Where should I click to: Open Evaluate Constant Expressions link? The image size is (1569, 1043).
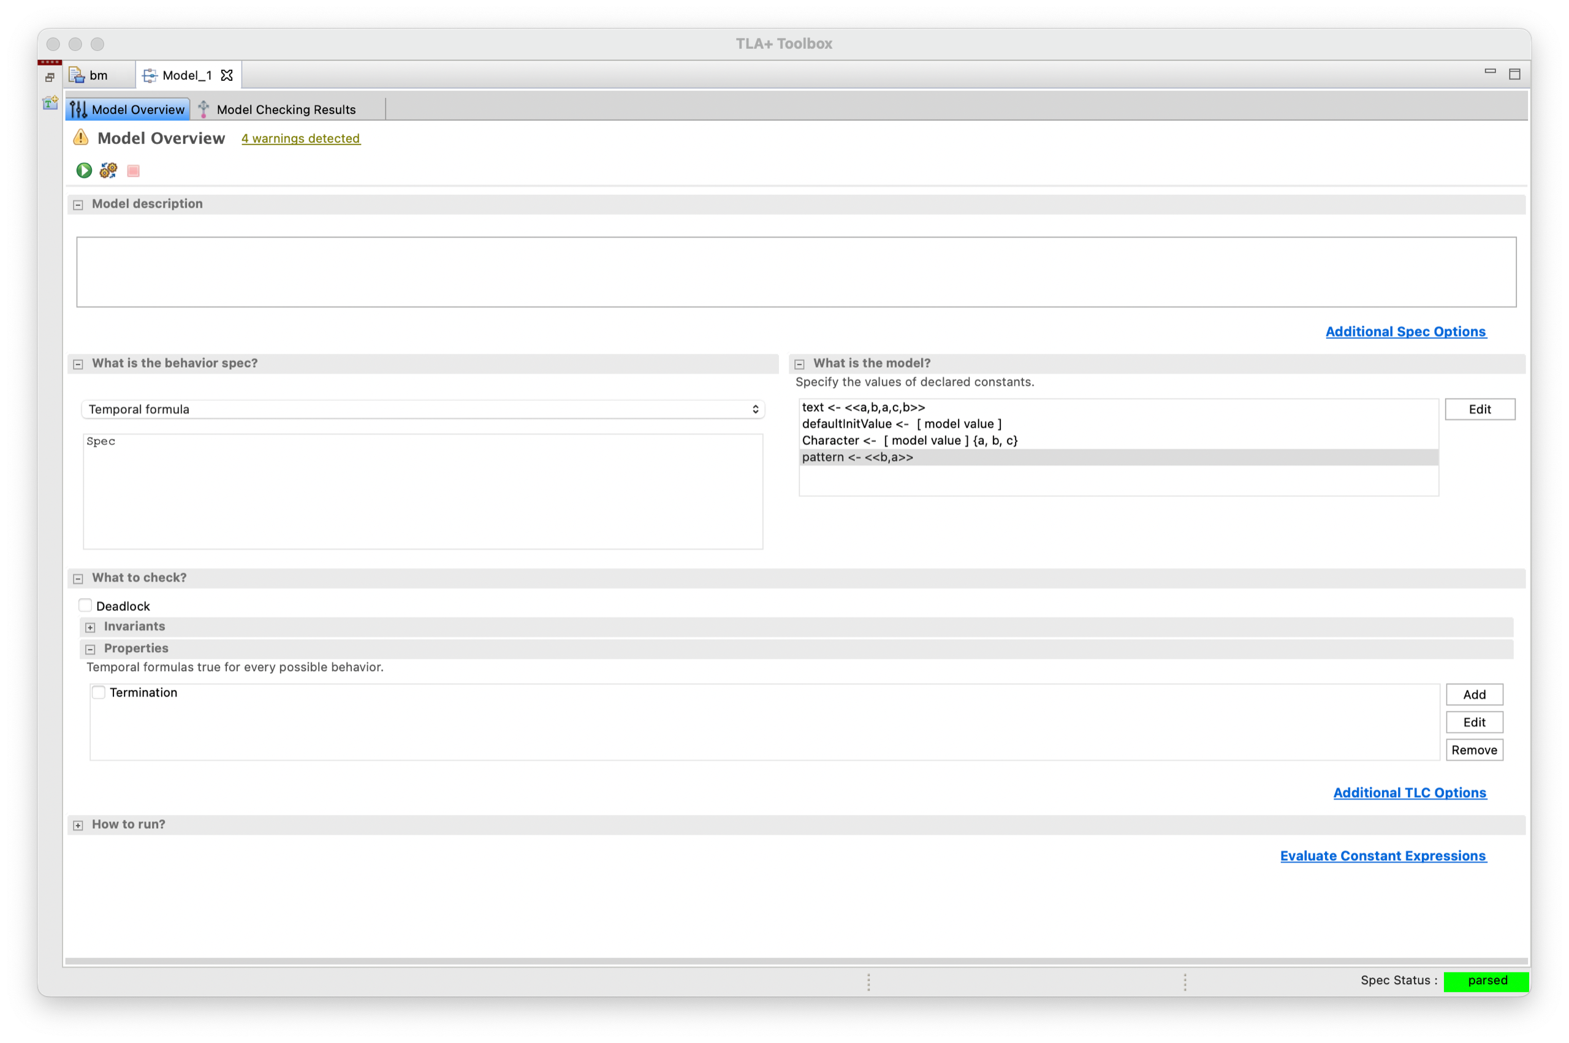pos(1383,855)
